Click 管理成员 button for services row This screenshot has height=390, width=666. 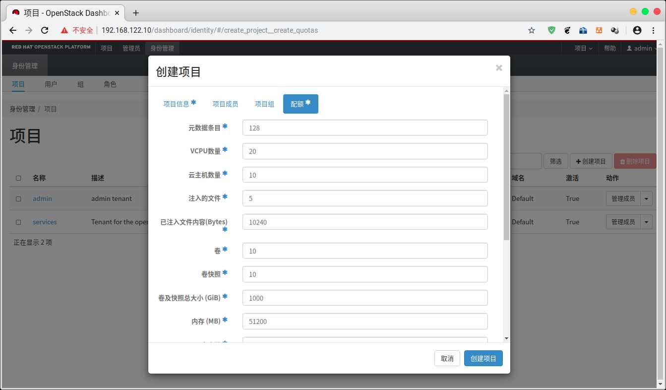point(623,222)
